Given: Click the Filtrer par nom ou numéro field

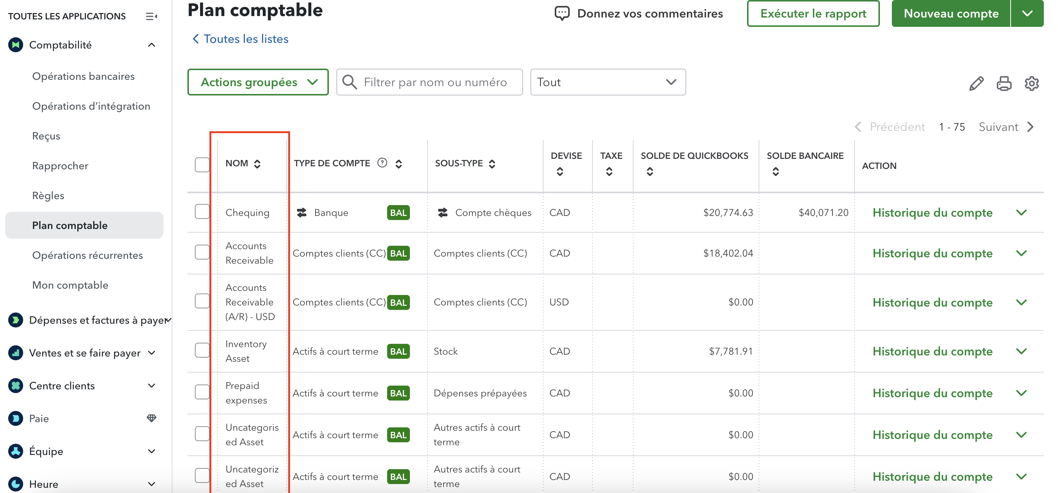Looking at the screenshot, I should click(x=435, y=82).
